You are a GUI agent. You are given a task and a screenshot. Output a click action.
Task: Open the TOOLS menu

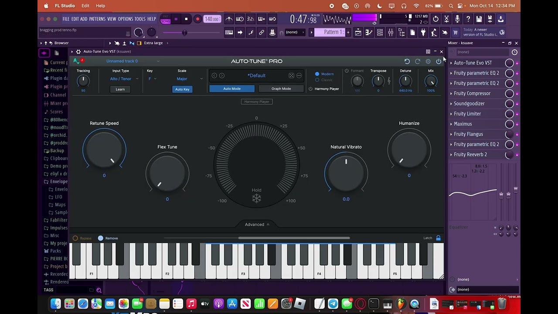tap(140, 19)
